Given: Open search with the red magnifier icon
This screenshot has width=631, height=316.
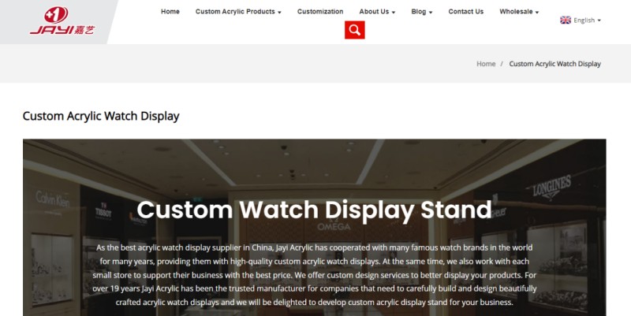Looking at the screenshot, I should tap(354, 30).
